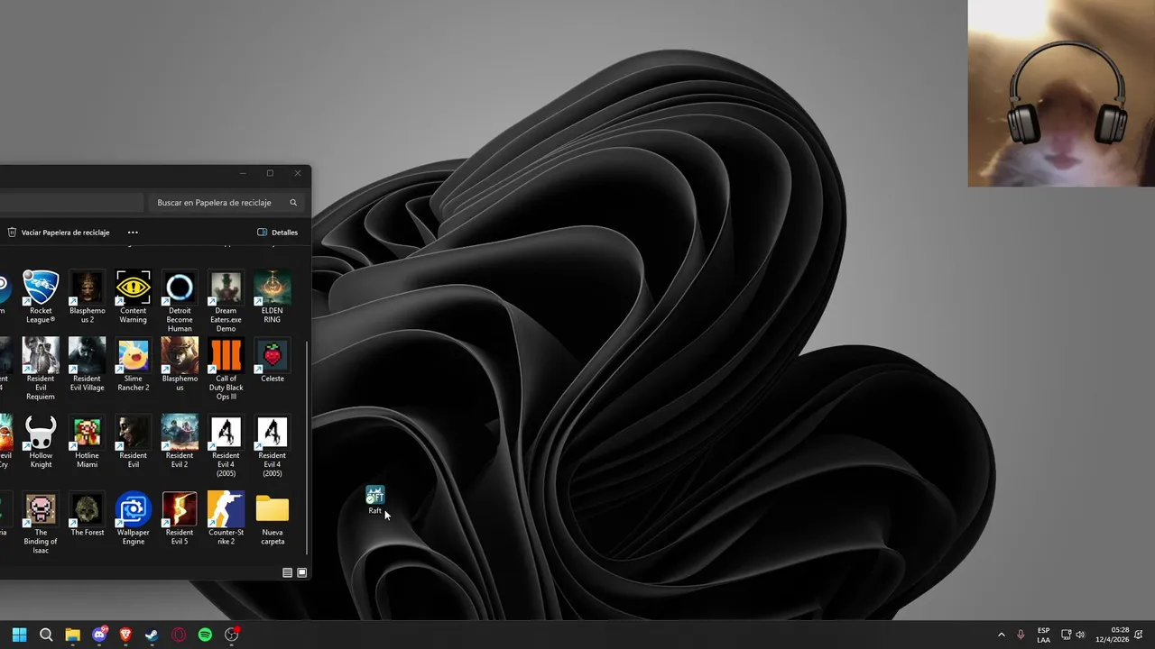Screen dimensions: 1155x649
Task: Select the Slime Rancher 2 shortcut
Action: pyautogui.click(x=134, y=365)
